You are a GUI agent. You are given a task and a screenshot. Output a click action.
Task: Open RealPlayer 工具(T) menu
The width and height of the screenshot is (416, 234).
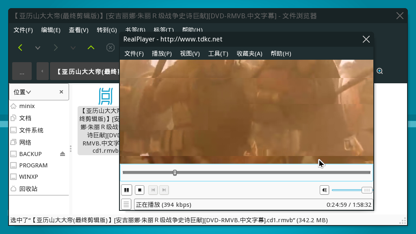pos(218,54)
